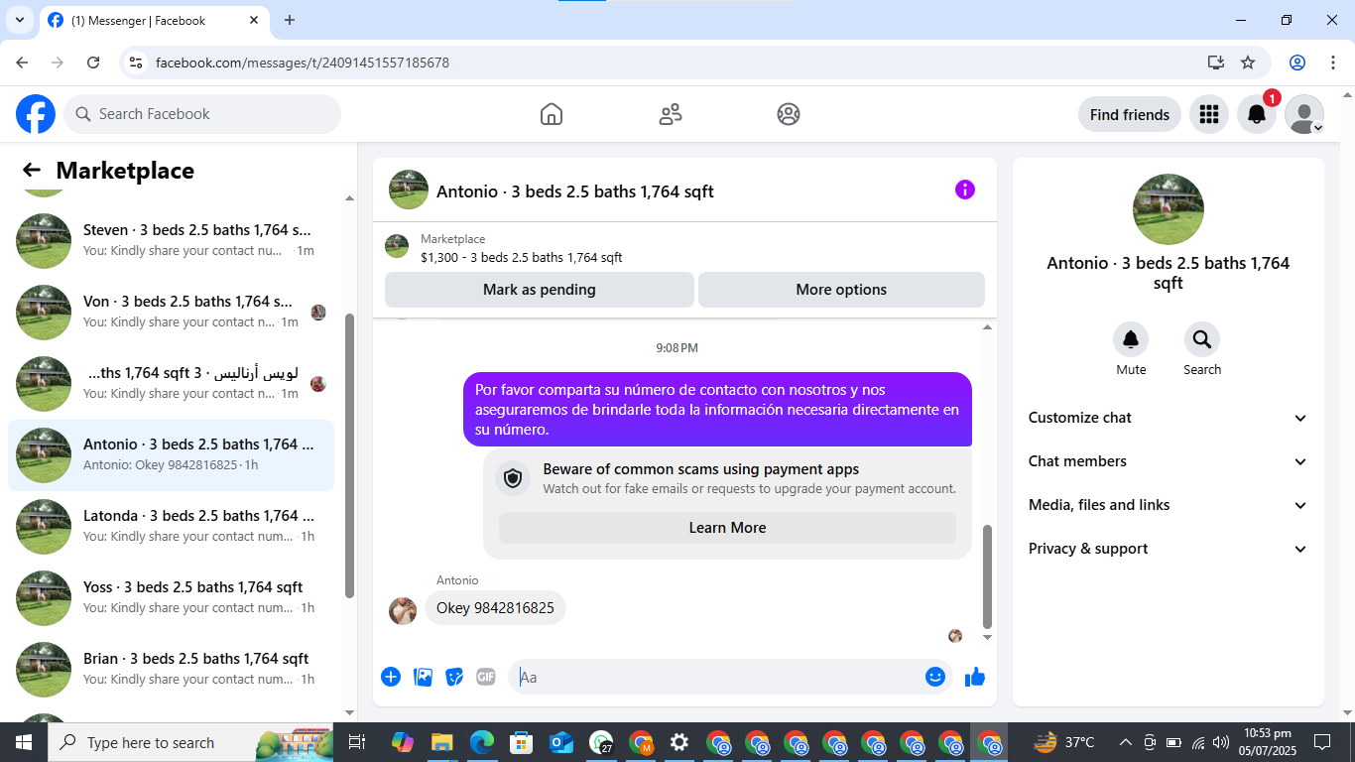This screenshot has width=1355, height=762.
Task: Click the taskbar search box
Action: [191, 742]
